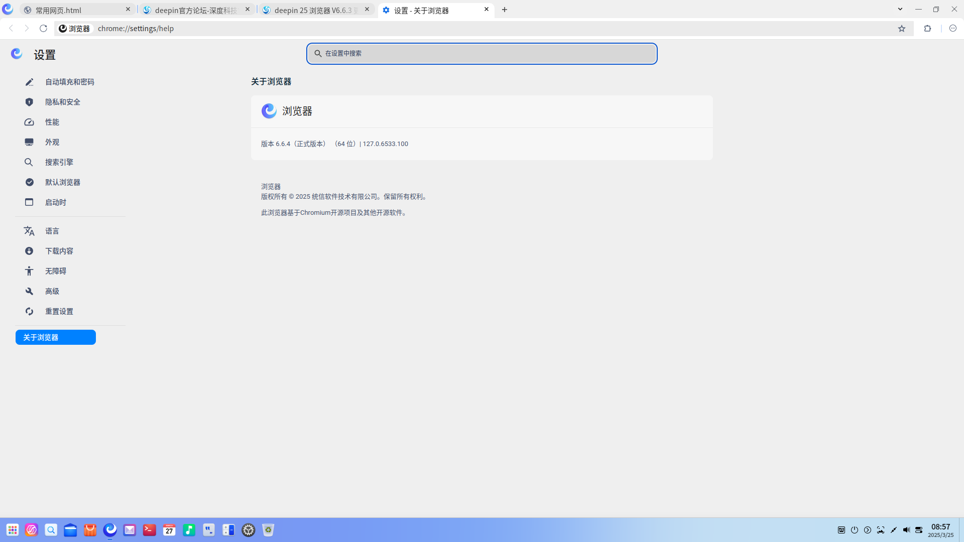Open 默认浏览器 settings section

(63, 182)
